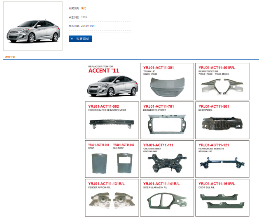The image size is (259, 220).
Task: Open the 现代 category link
Action: pyautogui.click(x=84, y=8)
